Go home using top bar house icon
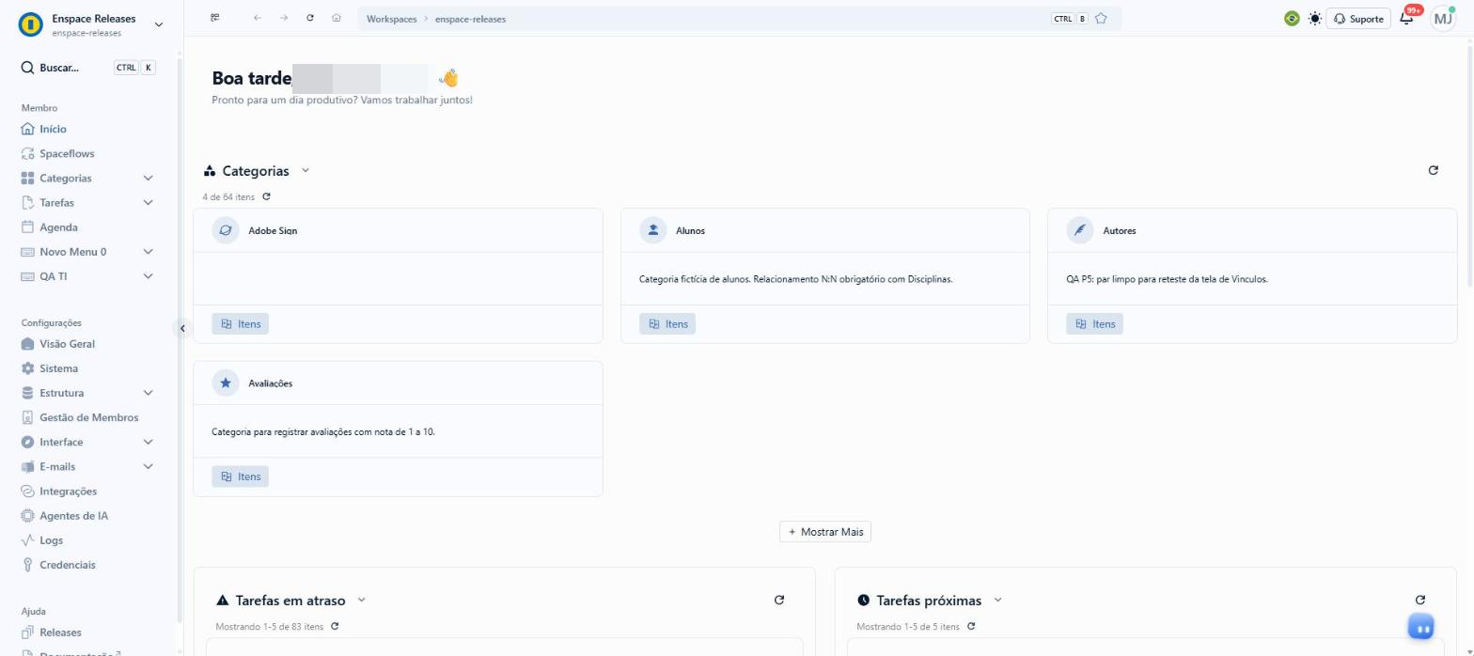This screenshot has width=1474, height=656. click(x=337, y=18)
